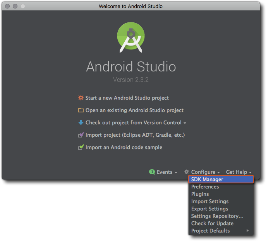Click the import project icon
The image size is (266, 241).
click(x=81, y=135)
